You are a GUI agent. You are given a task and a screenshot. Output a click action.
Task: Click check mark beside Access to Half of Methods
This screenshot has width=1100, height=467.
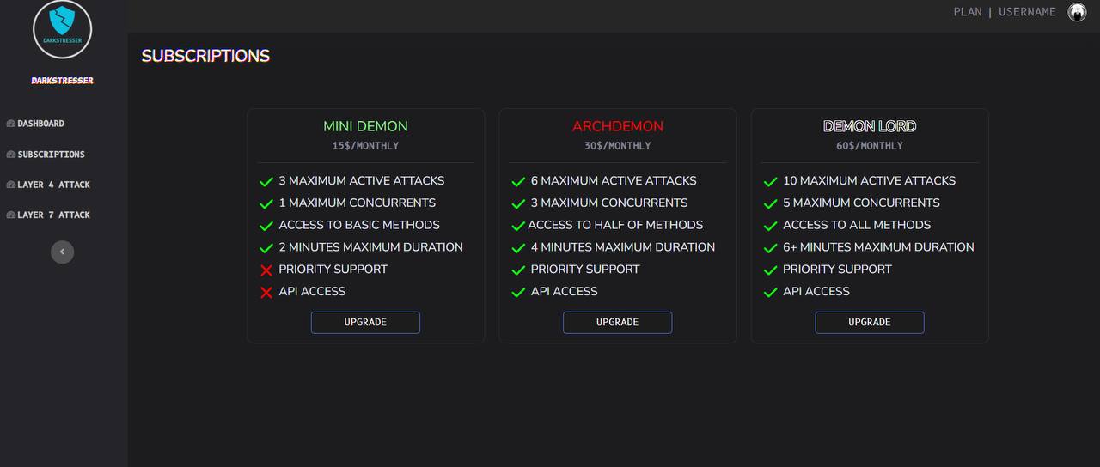[518, 227]
